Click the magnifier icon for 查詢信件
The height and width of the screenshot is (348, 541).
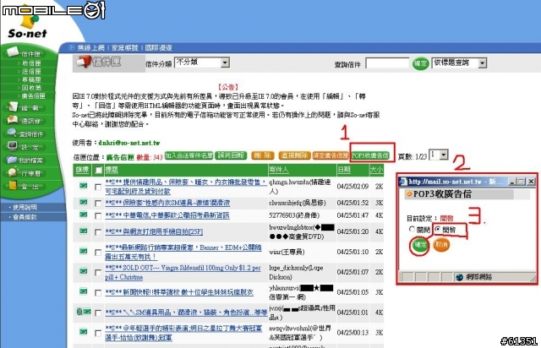[12, 133]
